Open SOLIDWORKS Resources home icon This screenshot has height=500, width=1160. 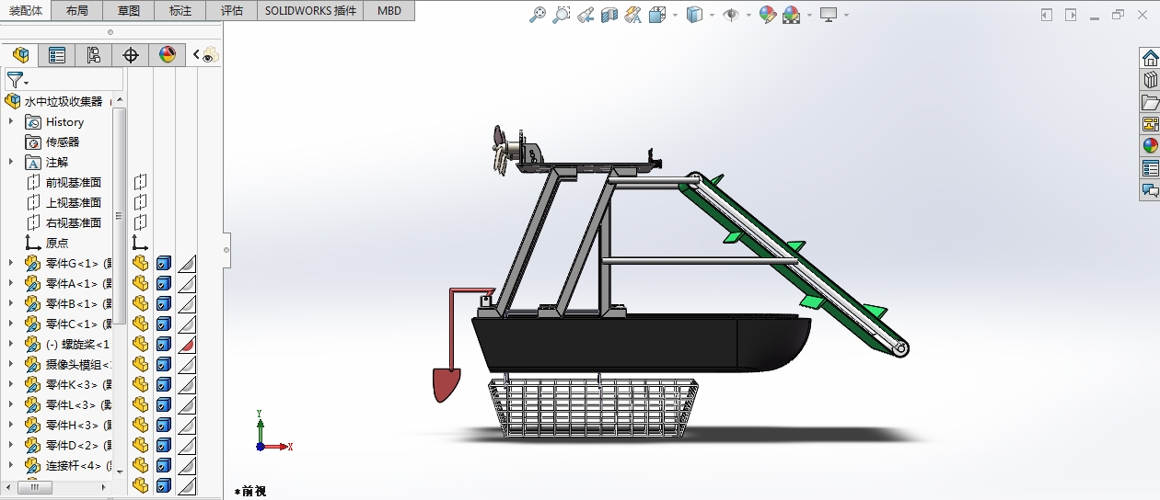(x=1150, y=58)
